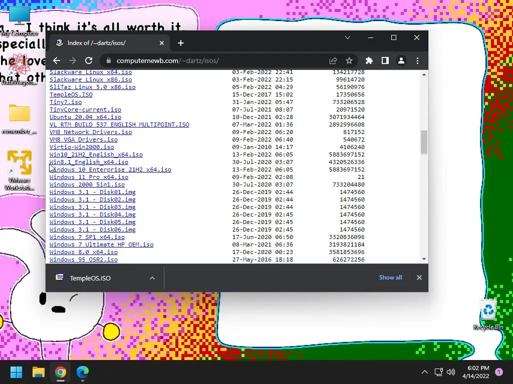Open the Extensions puzzle icon
The image size is (513, 384).
369,60
